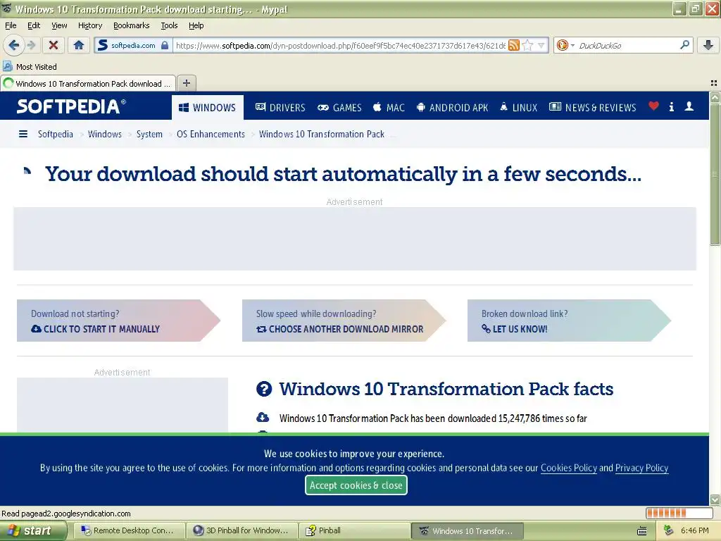Open the Edit menu
The height and width of the screenshot is (541, 721).
tap(34, 25)
